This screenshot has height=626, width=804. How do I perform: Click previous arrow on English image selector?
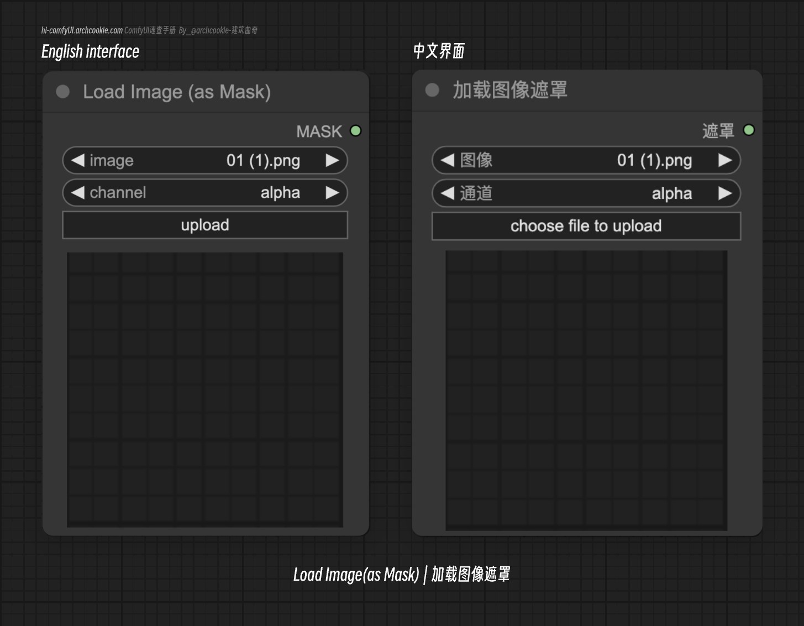tap(78, 160)
